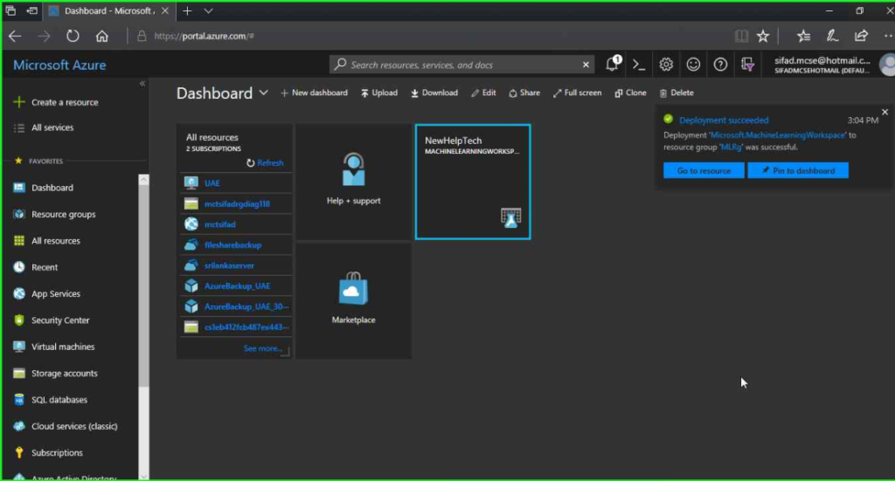Click Upload in the dashboard toolbar
Viewport: 895px width, 481px height.
pos(379,93)
